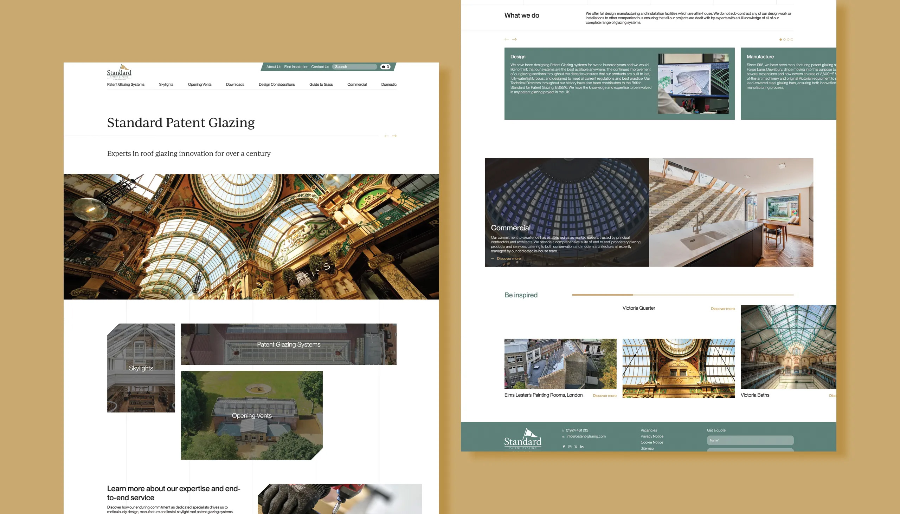Click the hero slider previous arrow
The width and height of the screenshot is (900, 514).
coord(386,136)
